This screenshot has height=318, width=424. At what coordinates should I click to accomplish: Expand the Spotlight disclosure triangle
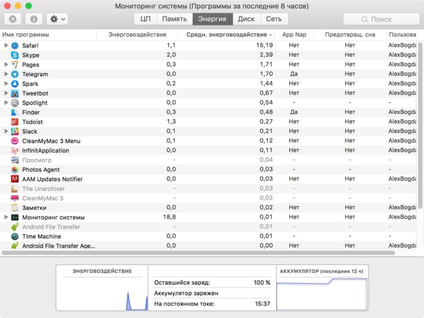[6, 102]
